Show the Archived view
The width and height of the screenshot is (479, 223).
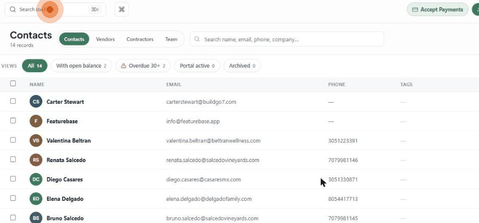(242, 66)
